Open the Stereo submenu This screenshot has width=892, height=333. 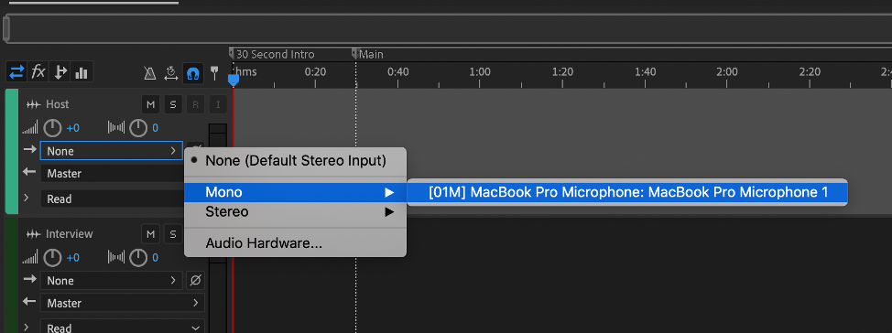pos(295,212)
